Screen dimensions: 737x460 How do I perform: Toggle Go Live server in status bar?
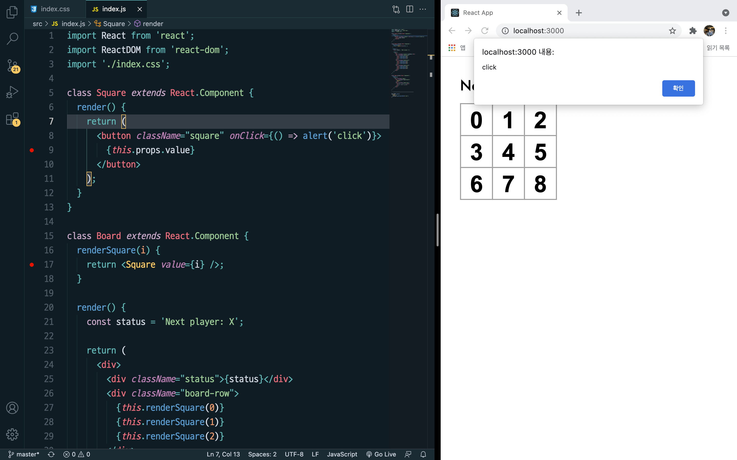[381, 454]
